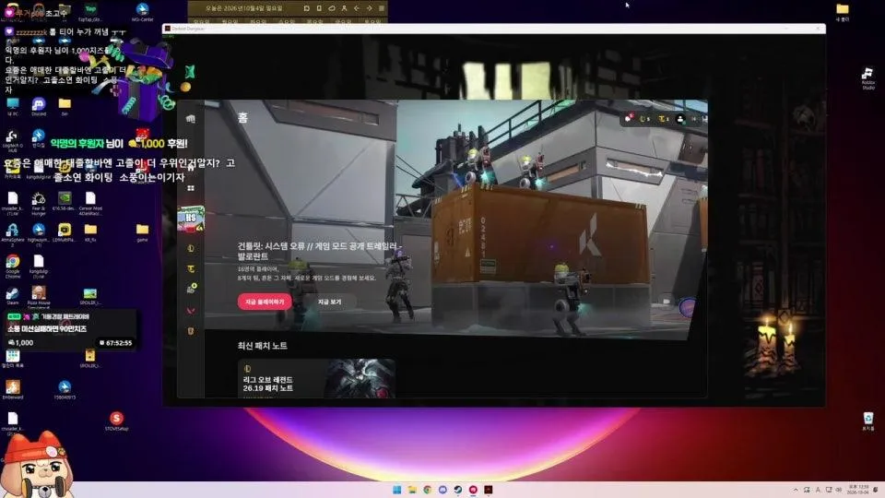Select the Steam desktop shortcut

[12, 296]
